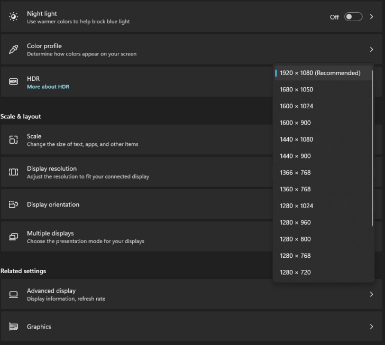Open Graphics settings chevron arrow
This screenshot has width=385, height=345.
pos(371,327)
